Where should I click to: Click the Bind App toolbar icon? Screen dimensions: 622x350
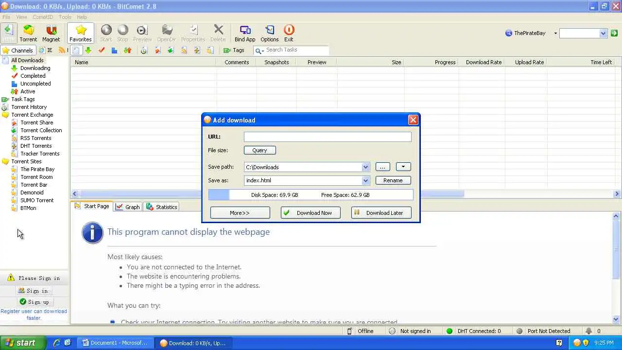245,33
